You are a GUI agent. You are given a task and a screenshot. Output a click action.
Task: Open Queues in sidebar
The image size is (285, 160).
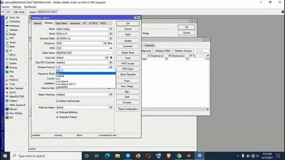pos(13,68)
